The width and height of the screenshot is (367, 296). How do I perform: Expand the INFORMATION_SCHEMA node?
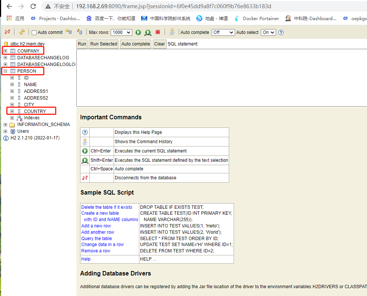click(x=5, y=125)
